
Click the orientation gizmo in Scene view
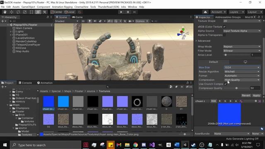[183, 34]
